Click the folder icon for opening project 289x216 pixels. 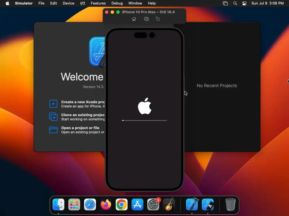pos(53,130)
